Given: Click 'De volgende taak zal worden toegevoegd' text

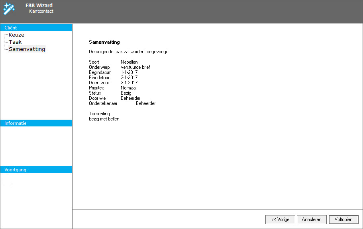Looking at the screenshot, I should point(128,52).
